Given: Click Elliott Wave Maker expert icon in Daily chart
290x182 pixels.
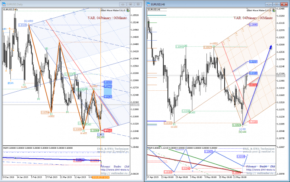Looking at the screenshot, I should pyautogui.click(x=128, y=10).
